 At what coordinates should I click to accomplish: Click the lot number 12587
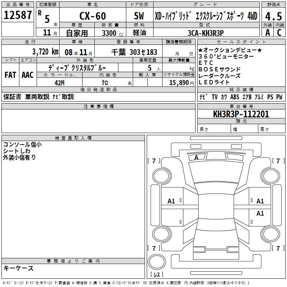18,15
